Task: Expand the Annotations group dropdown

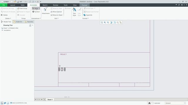Action: click(36, 18)
